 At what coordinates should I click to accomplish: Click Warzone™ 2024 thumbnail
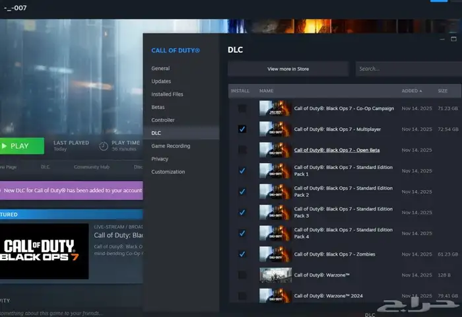click(275, 296)
